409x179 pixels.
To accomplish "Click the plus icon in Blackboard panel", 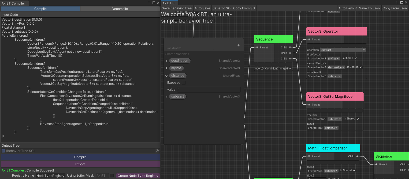I will pos(239,45).
